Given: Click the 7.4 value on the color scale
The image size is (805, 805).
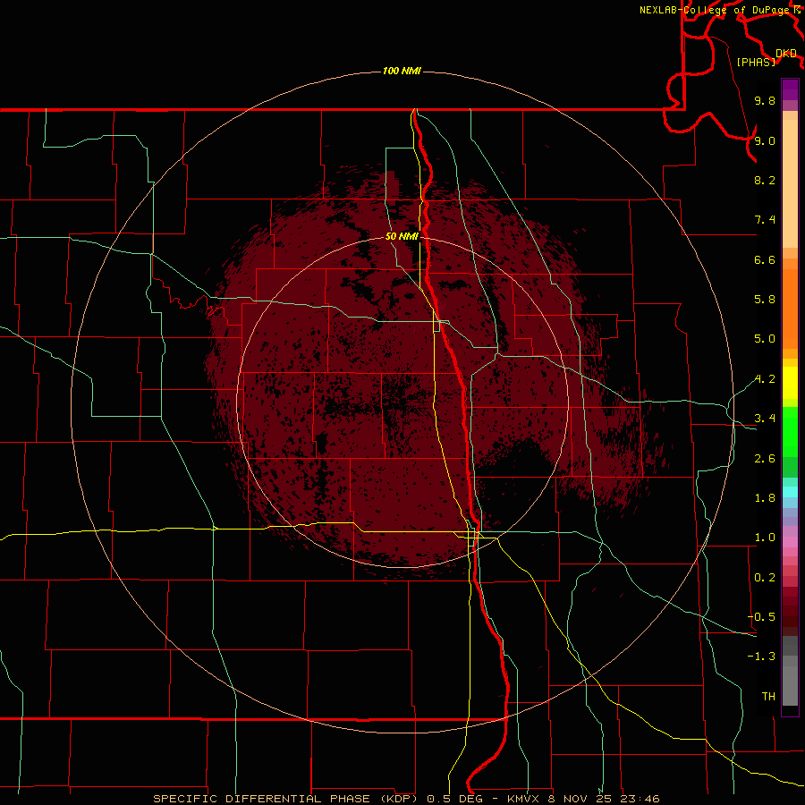Looking at the screenshot, I should click(x=765, y=220).
